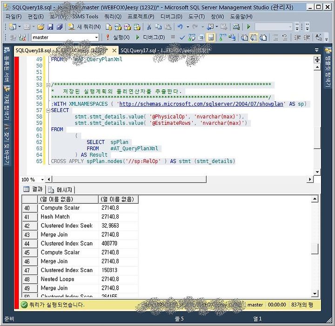Collapse the SELECT statement at line 57
This screenshot has height=326, width=335.
tap(48, 110)
